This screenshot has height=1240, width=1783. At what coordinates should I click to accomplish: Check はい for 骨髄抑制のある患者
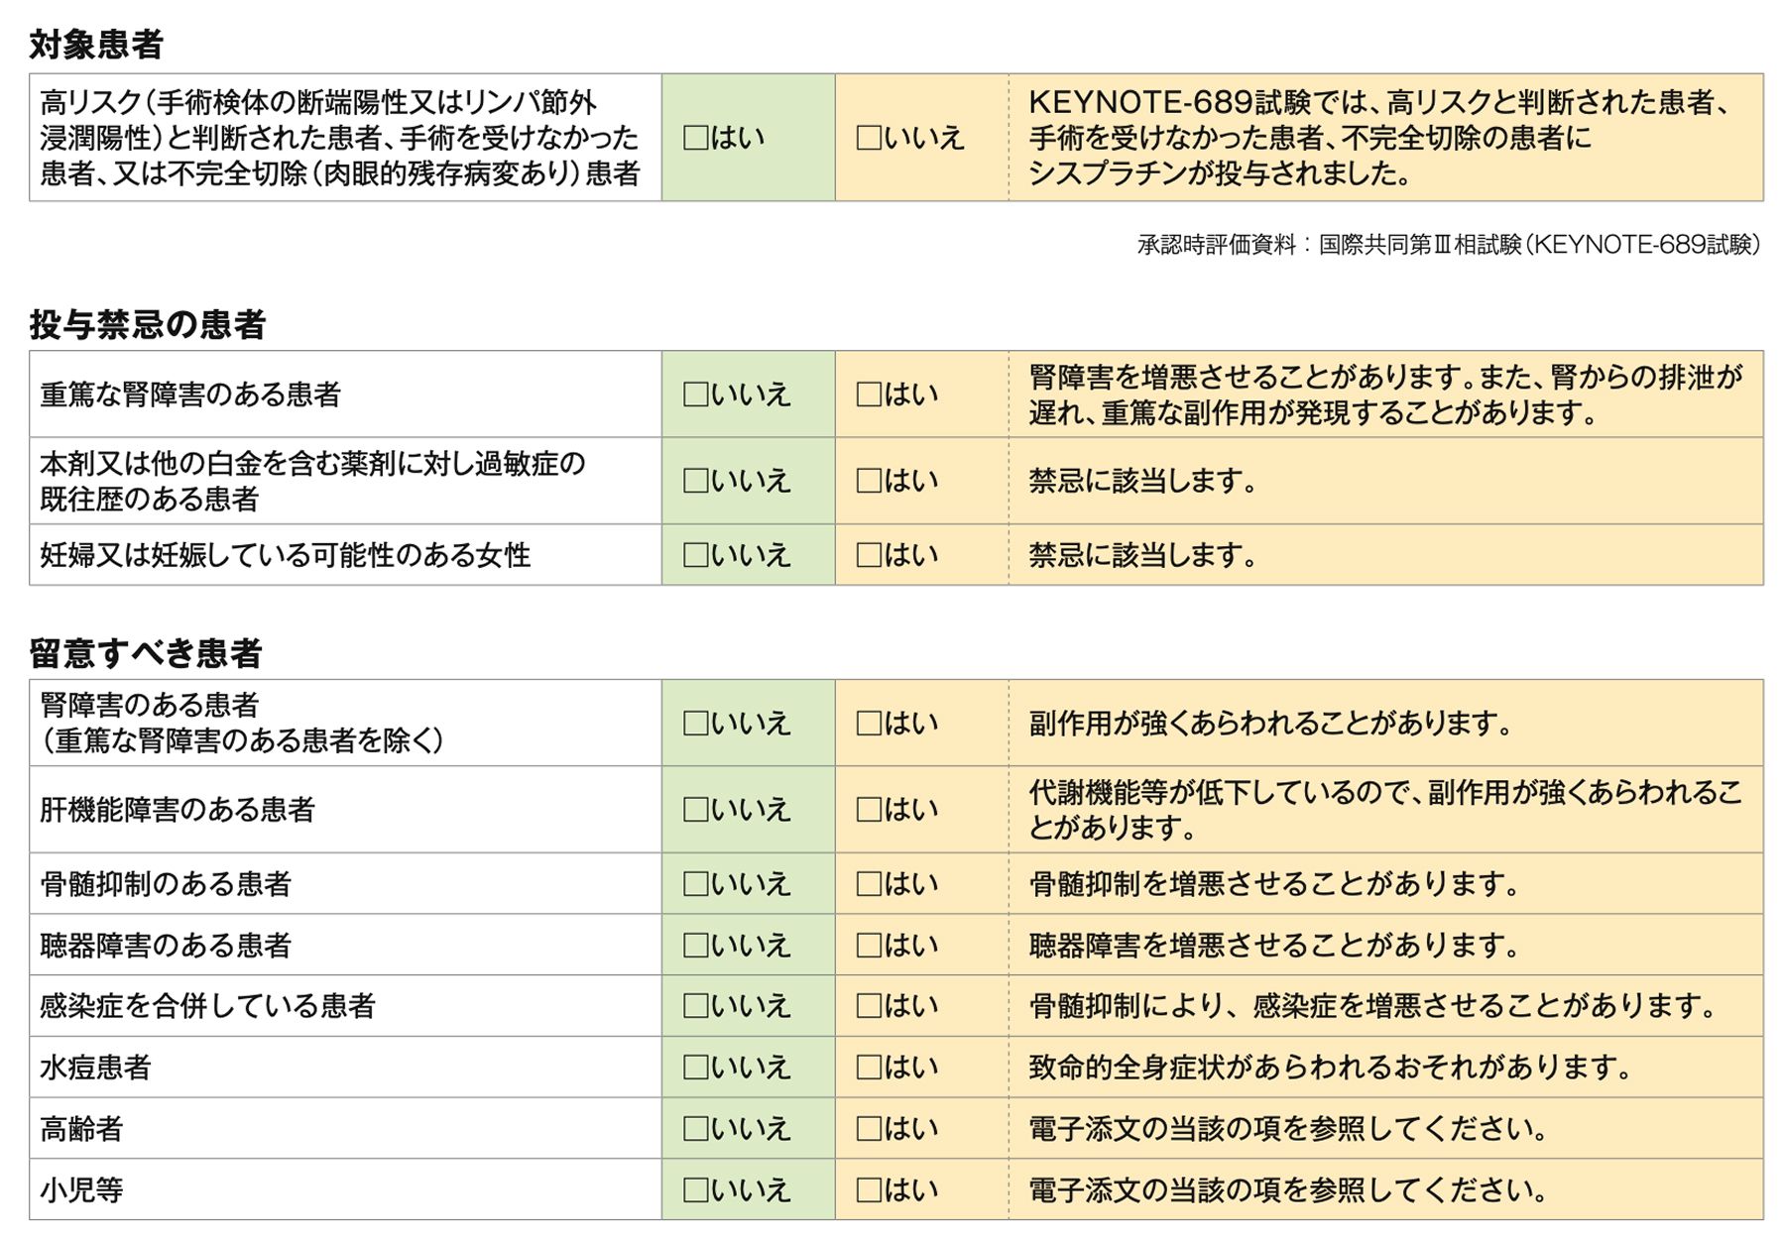click(869, 884)
